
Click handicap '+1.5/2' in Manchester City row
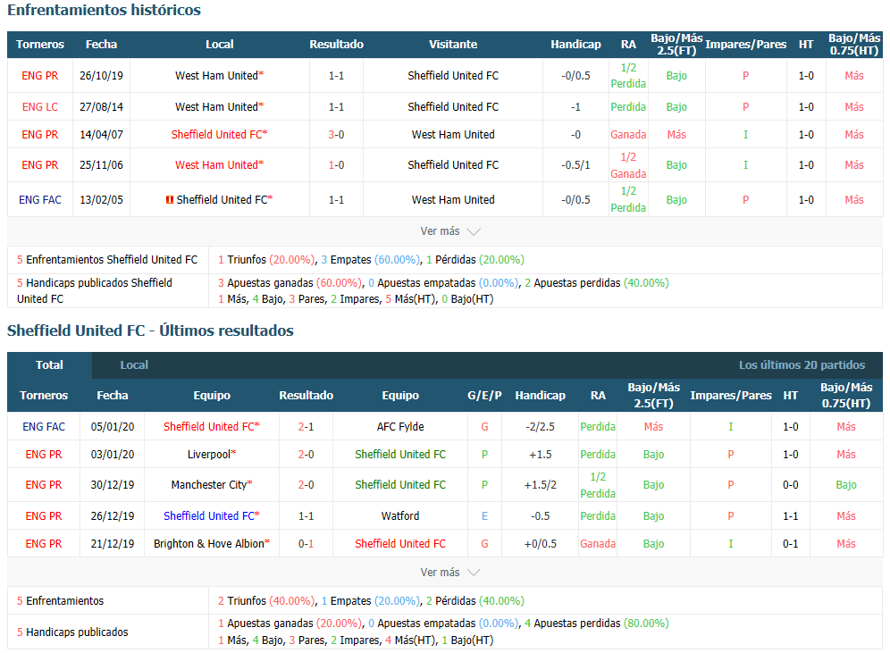tap(541, 485)
